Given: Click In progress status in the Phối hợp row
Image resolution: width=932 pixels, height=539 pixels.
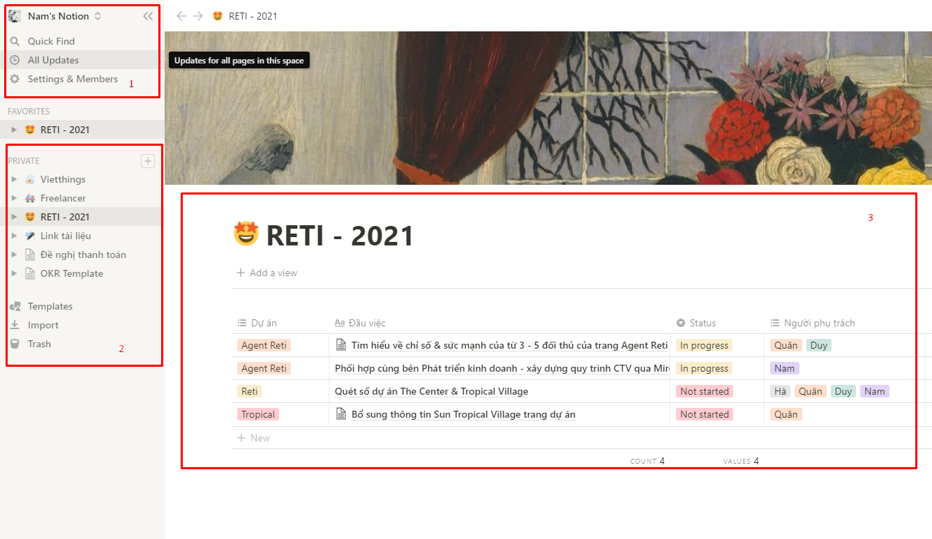Looking at the screenshot, I should click(x=704, y=368).
